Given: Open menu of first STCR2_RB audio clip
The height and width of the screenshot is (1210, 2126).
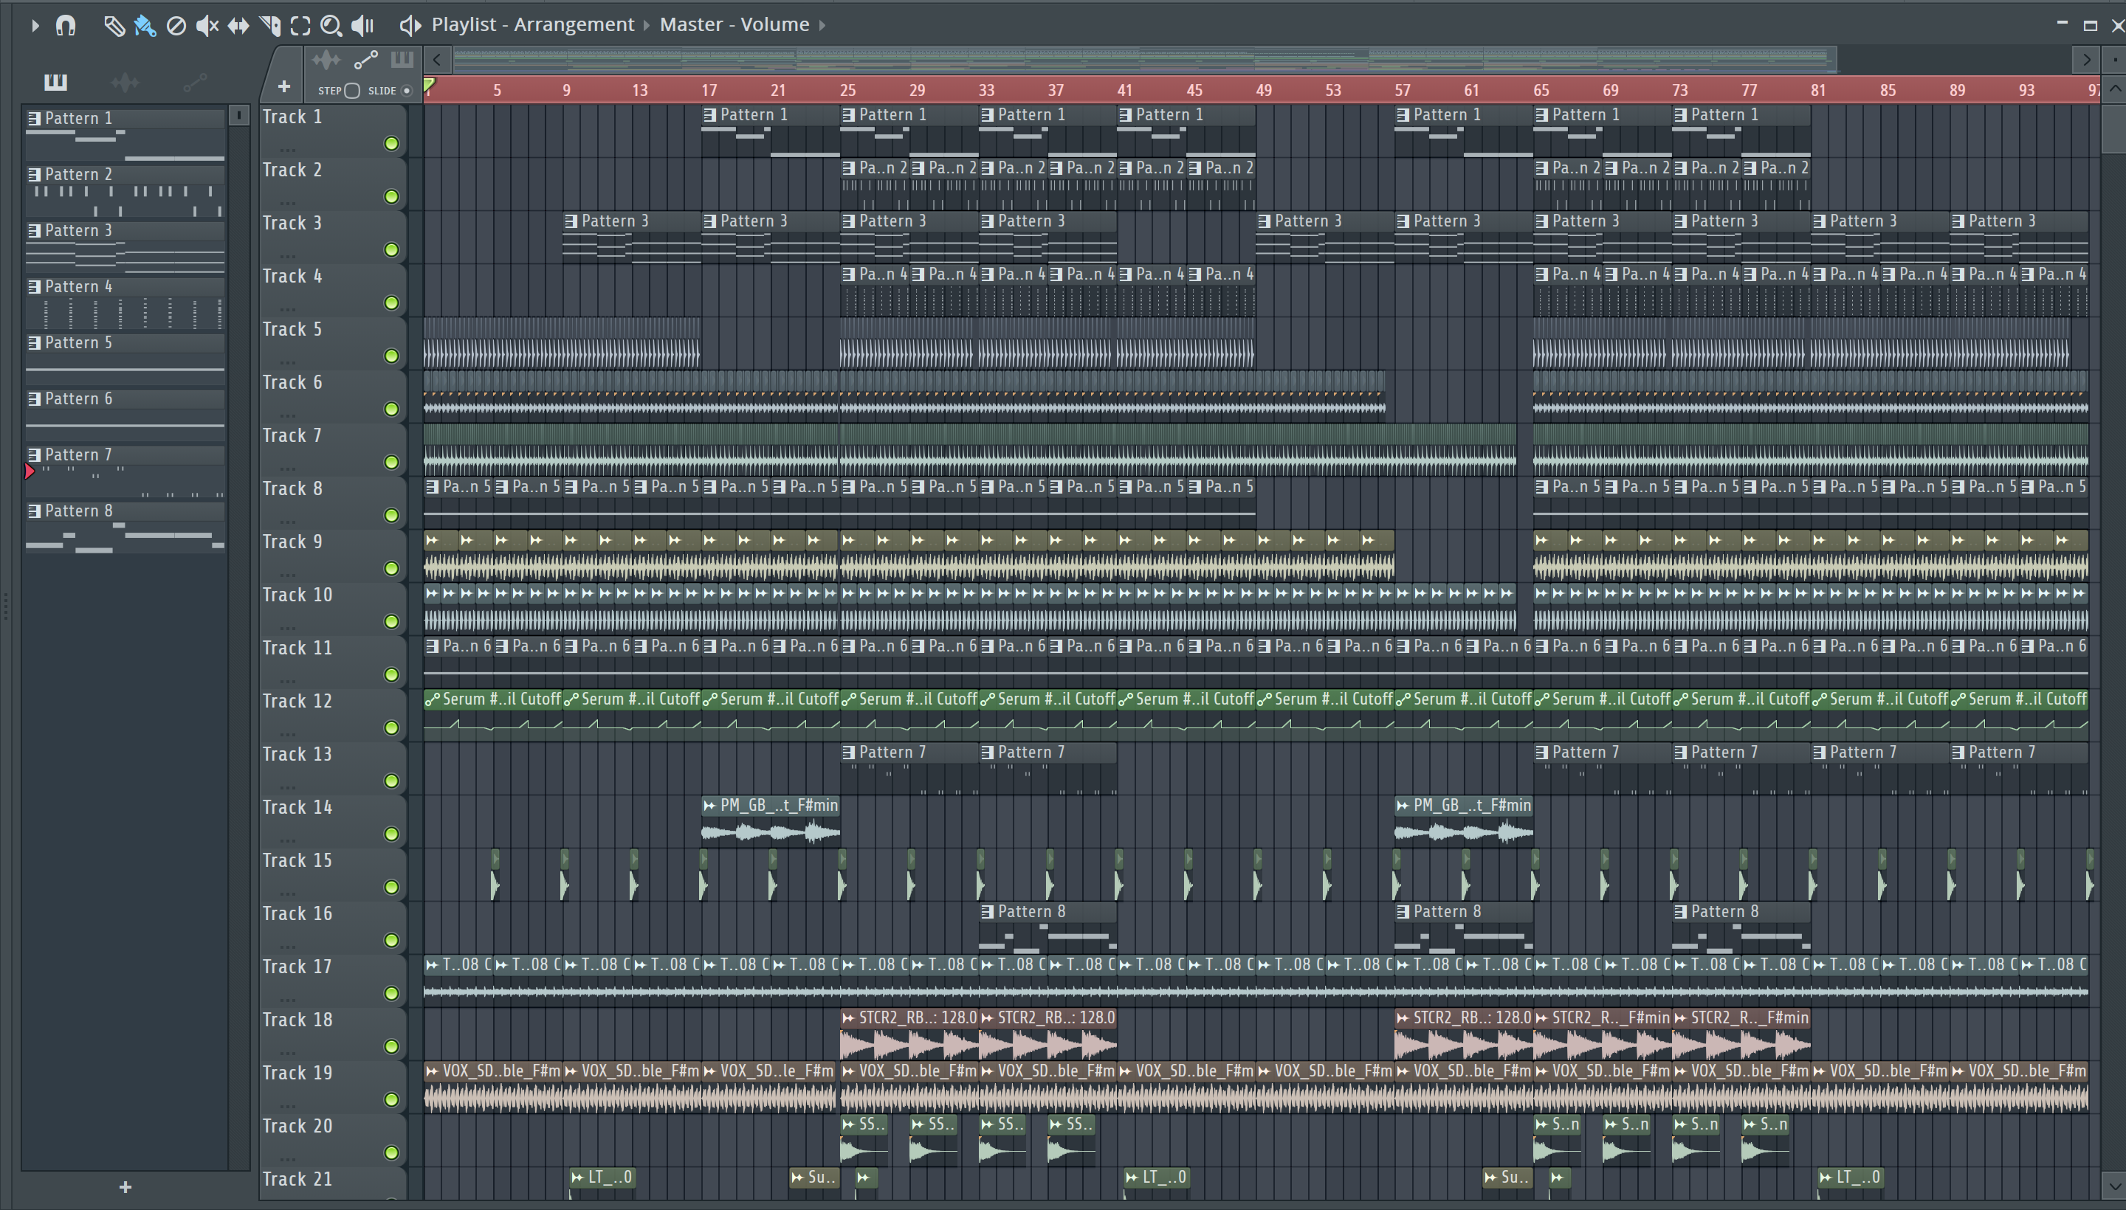Looking at the screenshot, I should click(848, 1018).
